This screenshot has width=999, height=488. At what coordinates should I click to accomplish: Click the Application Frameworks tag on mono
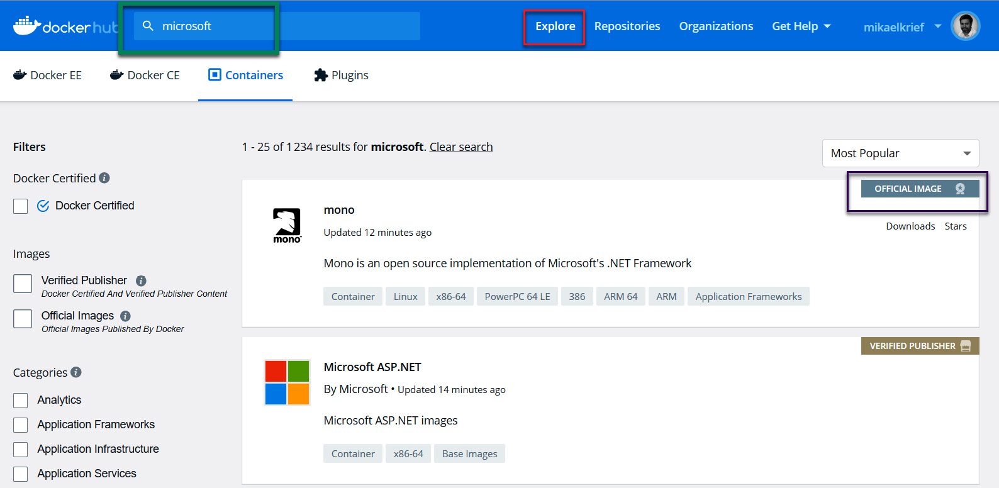pos(749,297)
